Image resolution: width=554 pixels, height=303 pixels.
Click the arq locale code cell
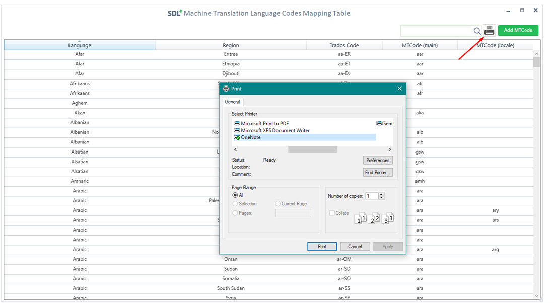click(496, 249)
